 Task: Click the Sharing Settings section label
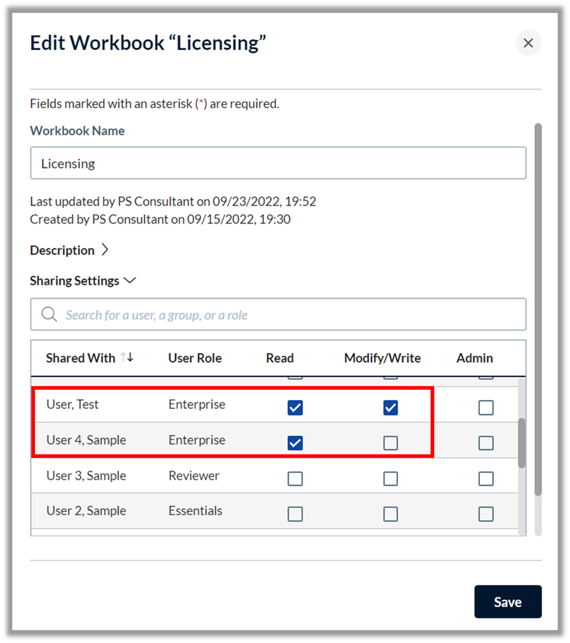(75, 281)
